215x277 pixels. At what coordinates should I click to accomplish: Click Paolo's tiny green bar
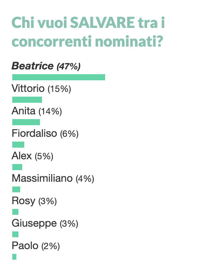click(x=14, y=257)
